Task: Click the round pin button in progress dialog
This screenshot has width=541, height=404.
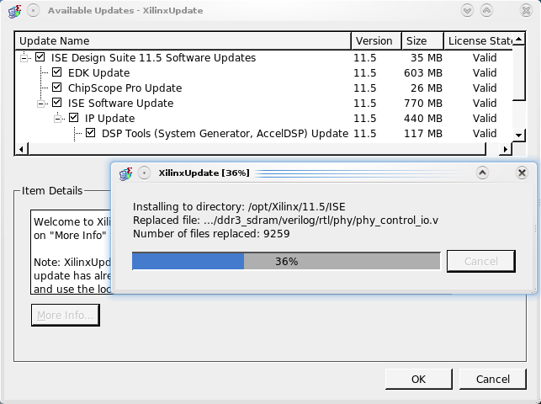Action: (x=145, y=173)
